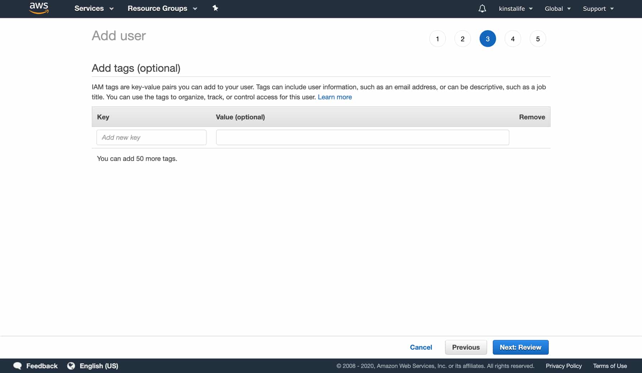The image size is (642, 373).
Task: Go back using Previous button
Action: pyautogui.click(x=466, y=347)
